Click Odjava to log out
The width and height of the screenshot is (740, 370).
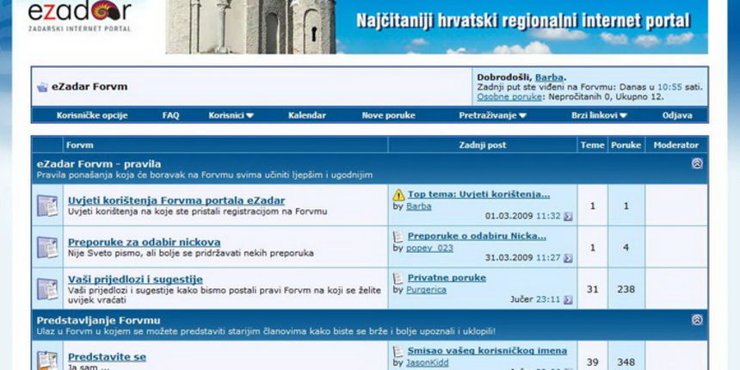[x=677, y=115]
